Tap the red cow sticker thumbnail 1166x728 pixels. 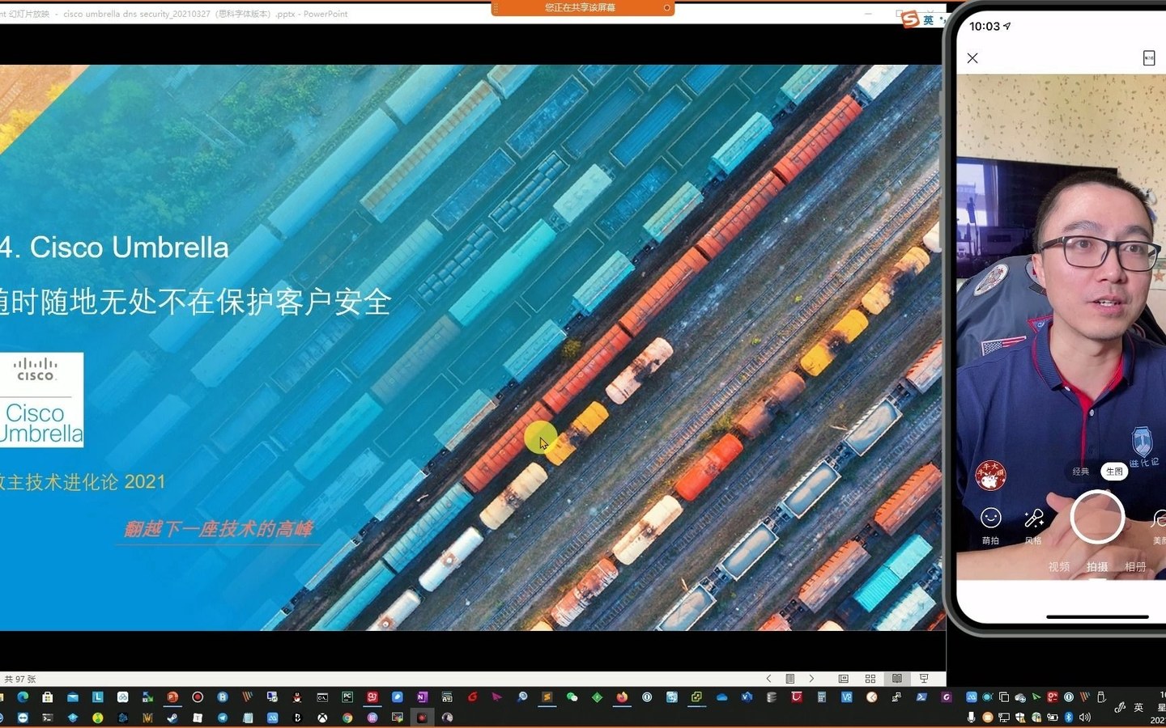coord(990,475)
